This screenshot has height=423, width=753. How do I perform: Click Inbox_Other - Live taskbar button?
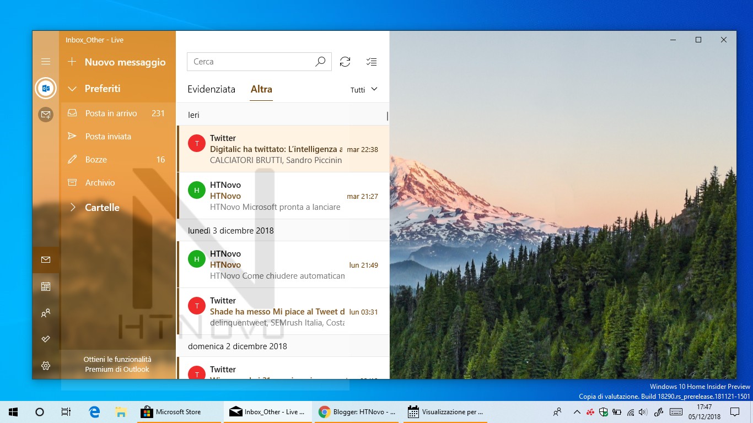point(268,412)
